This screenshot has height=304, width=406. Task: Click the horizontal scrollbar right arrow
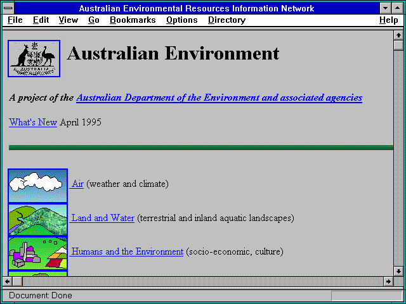(388, 281)
